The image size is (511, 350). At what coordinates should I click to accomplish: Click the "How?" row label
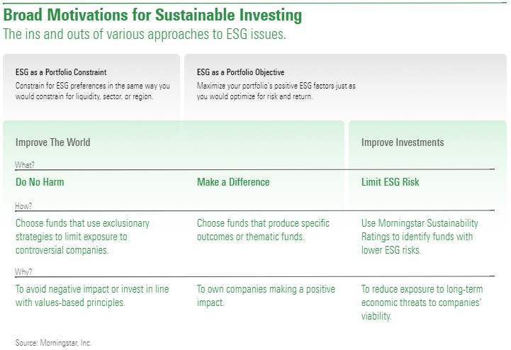pos(24,206)
